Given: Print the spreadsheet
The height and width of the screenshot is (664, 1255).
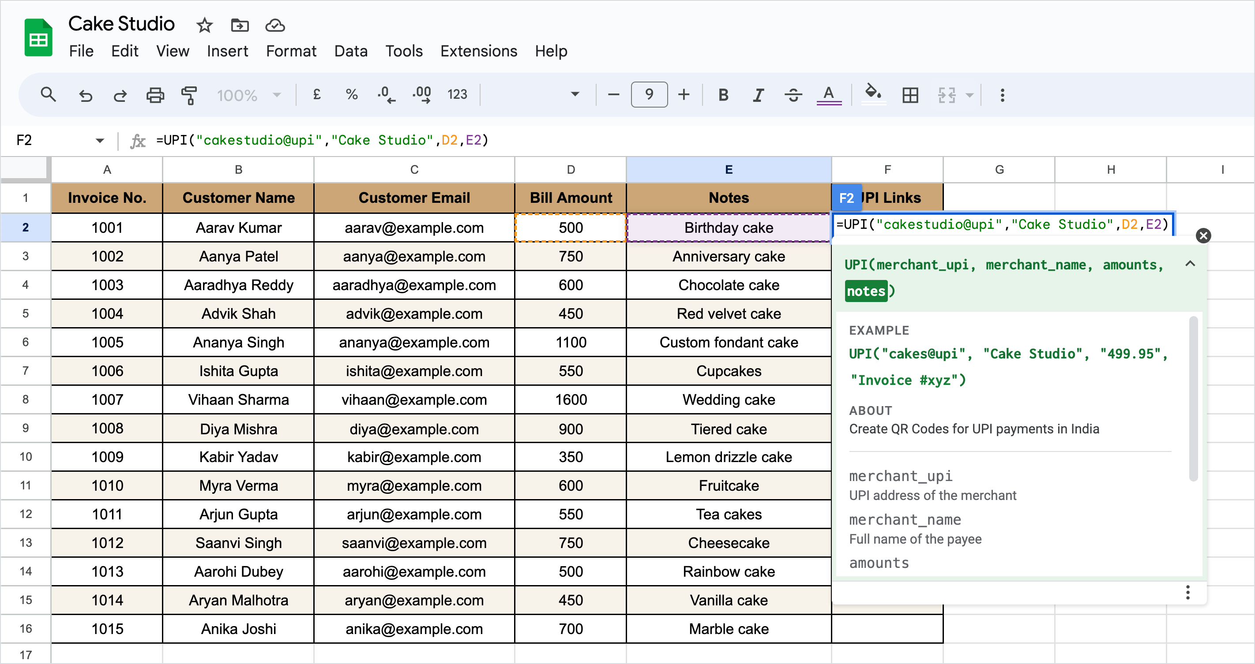Looking at the screenshot, I should (x=155, y=95).
